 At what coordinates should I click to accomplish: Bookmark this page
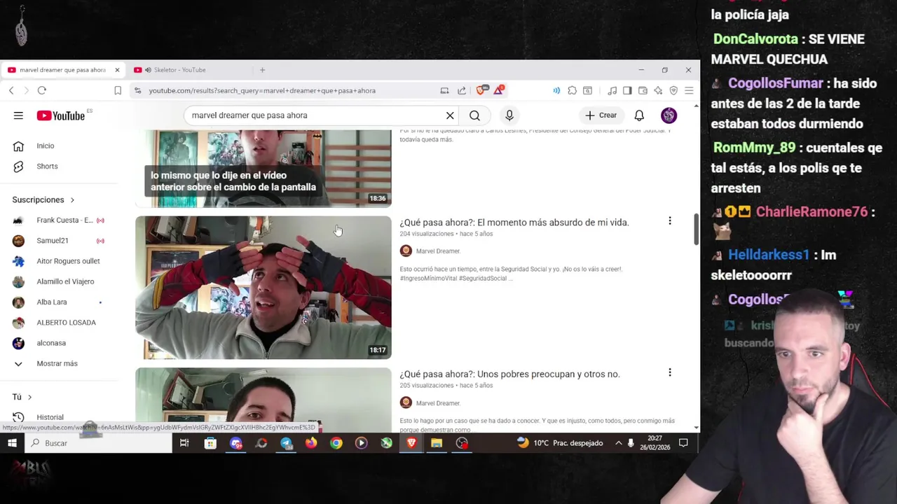coord(118,90)
